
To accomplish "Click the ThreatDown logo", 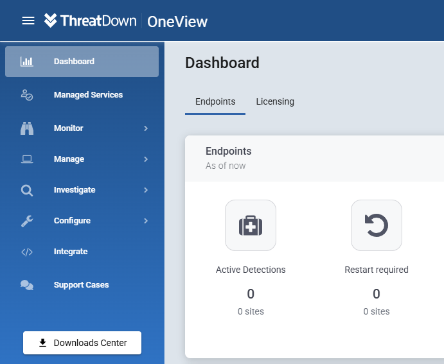I will click(91, 21).
